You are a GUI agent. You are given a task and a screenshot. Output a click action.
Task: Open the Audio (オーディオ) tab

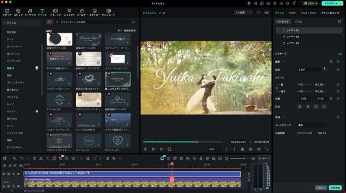pyautogui.click(x=30, y=12)
